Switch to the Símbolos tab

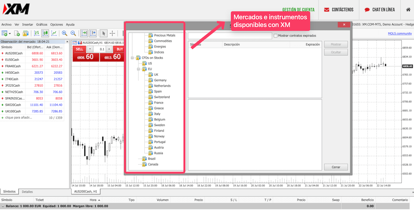coord(9,192)
